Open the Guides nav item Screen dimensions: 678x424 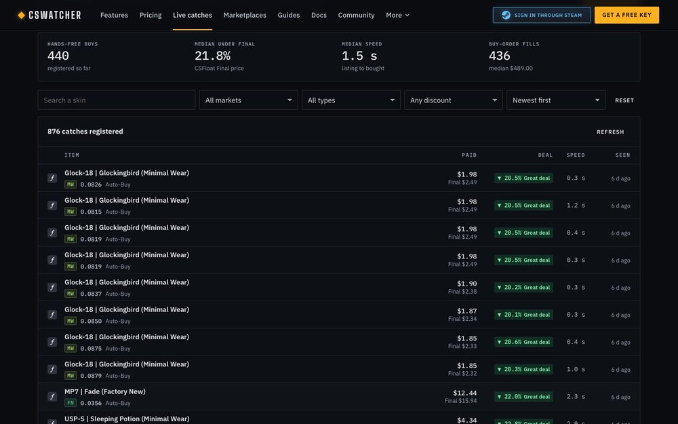(288, 15)
